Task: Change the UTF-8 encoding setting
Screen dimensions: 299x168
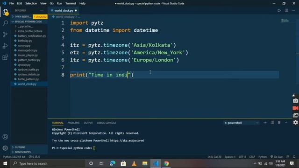Action: coord(242,157)
